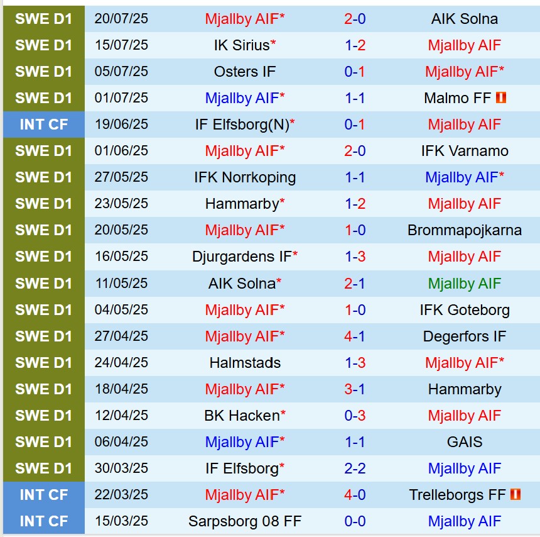Select the IFK Goteborg team
The height and width of the screenshot is (537, 540).
(x=464, y=310)
